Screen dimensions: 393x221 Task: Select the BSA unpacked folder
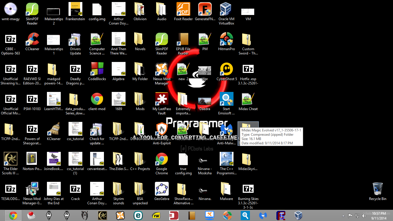coord(140,193)
